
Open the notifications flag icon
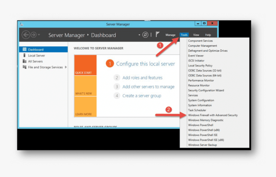[158, 34]
